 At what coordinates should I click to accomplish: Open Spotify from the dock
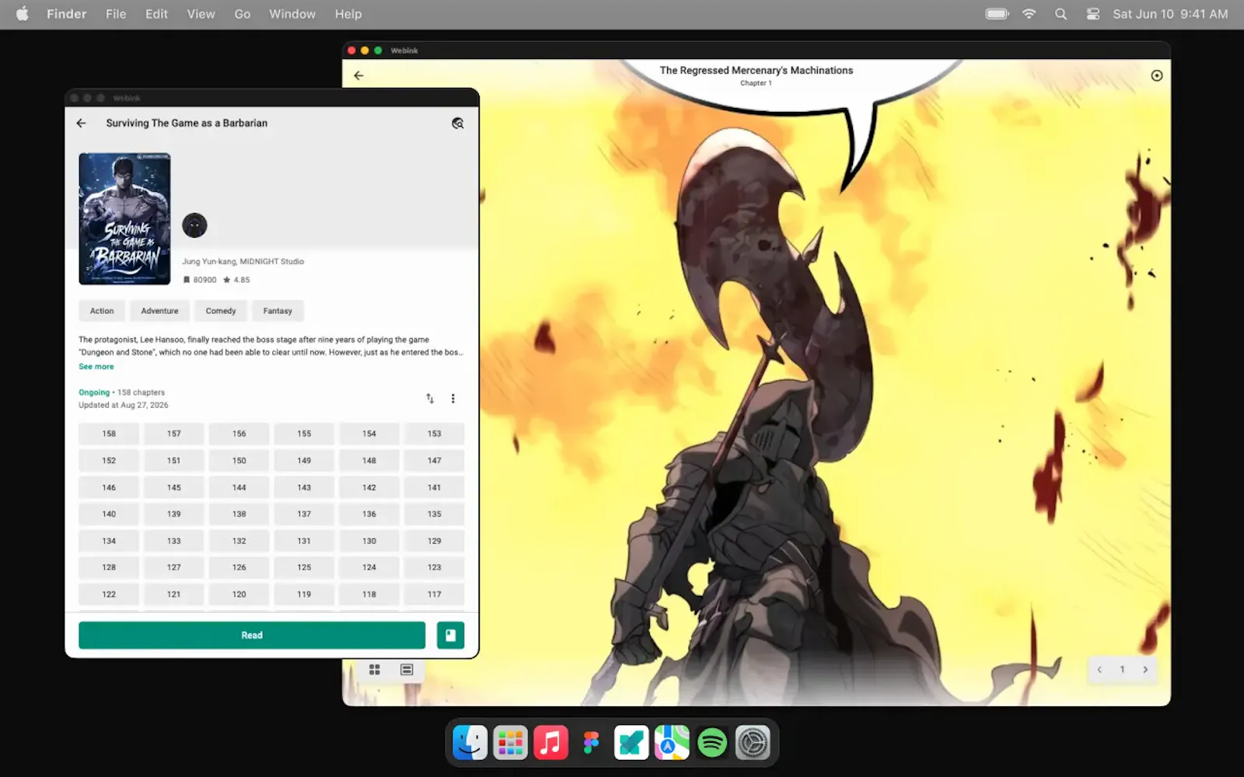pos(712,743)
